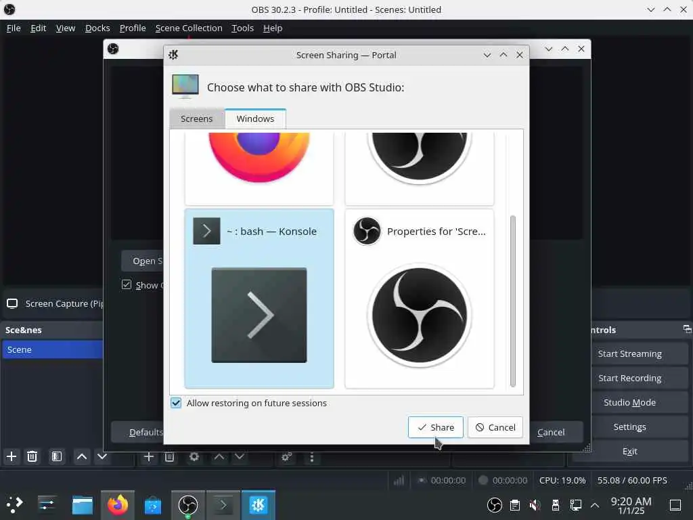Choose the Firefox window thumbnail

pos(259,168)
